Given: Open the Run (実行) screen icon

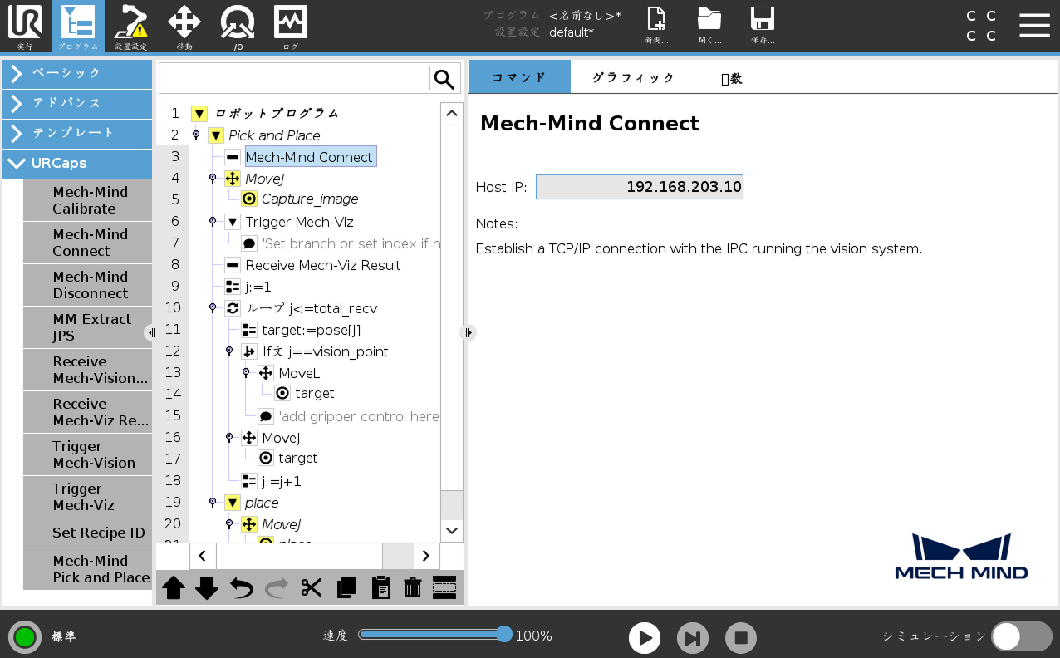Looking at the screenshot, I should coord(25,27).
